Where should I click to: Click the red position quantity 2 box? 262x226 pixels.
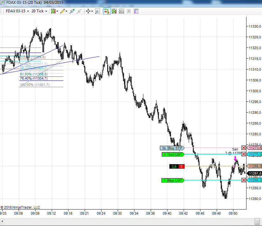coord(181,166)
